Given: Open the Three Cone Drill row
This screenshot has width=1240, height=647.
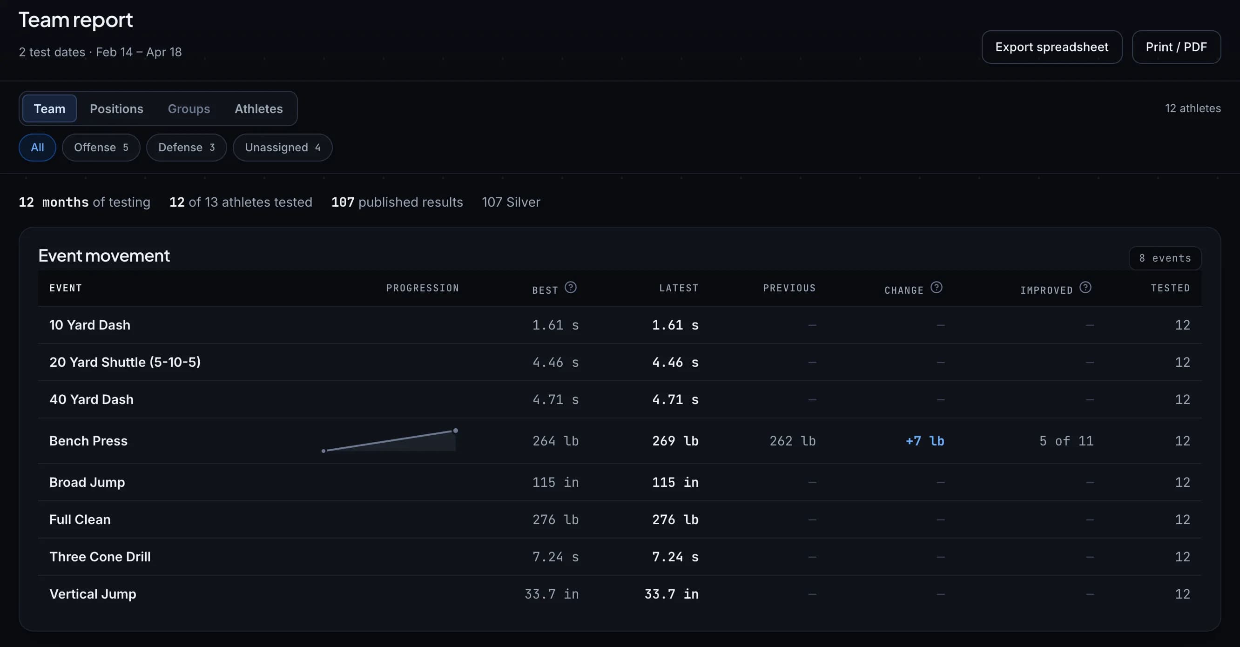Looking at the screenshot, I should click(620, 557).
